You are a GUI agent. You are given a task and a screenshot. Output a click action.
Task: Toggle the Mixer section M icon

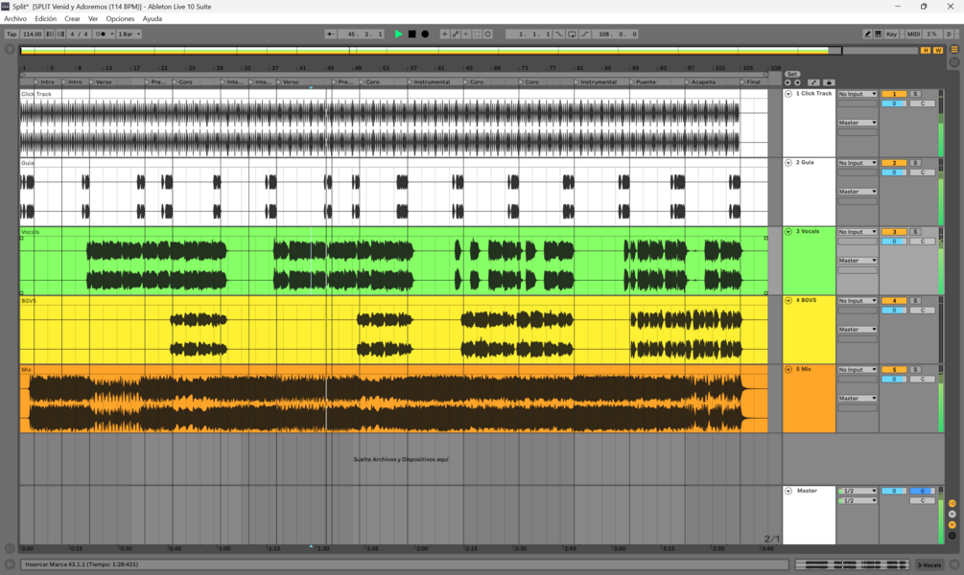coord(952,524)
